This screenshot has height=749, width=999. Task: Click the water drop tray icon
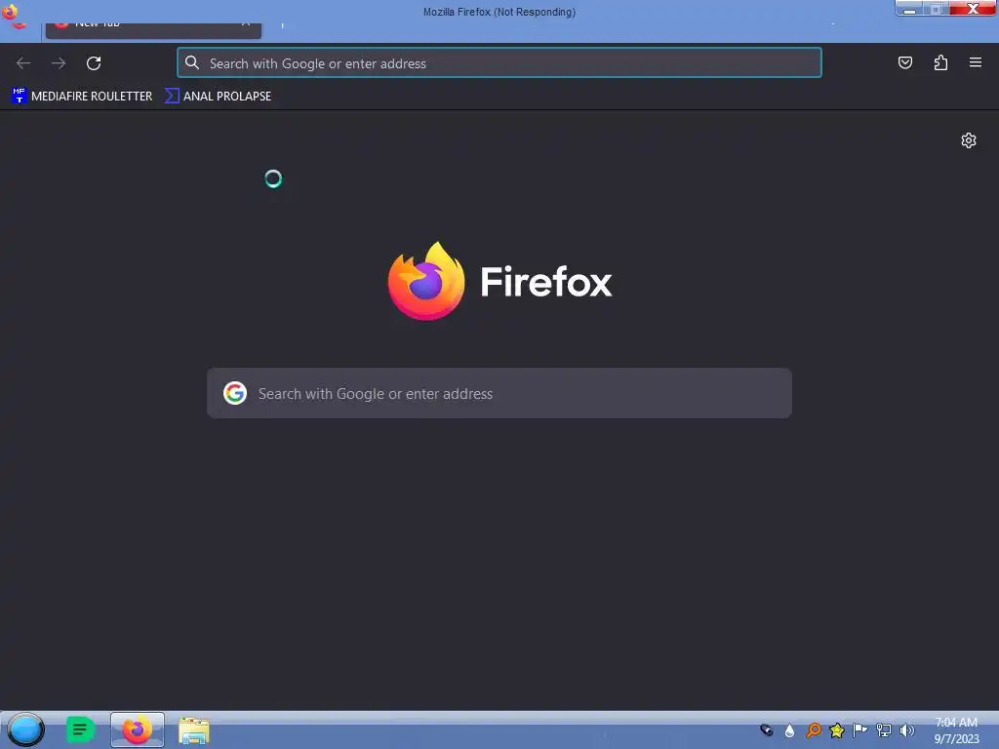click(789, 731)
